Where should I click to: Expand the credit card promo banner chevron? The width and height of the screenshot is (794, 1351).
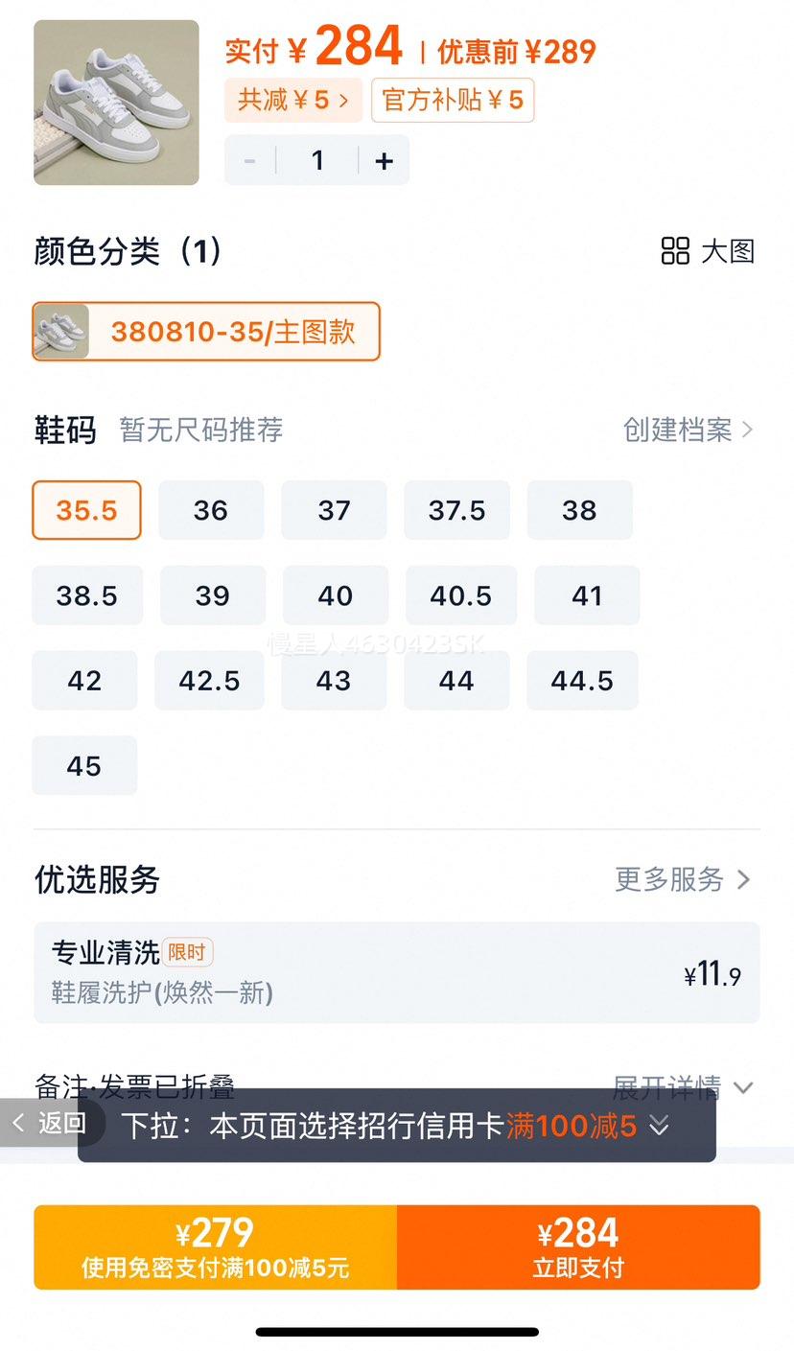point(659,1126)
